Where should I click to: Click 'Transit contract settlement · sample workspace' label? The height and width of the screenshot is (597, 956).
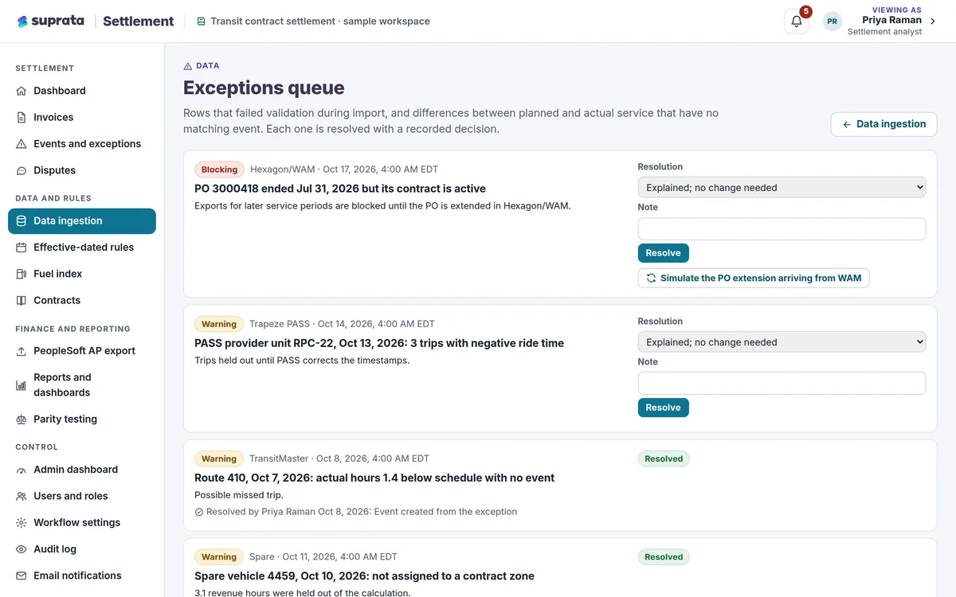[320, 21]
